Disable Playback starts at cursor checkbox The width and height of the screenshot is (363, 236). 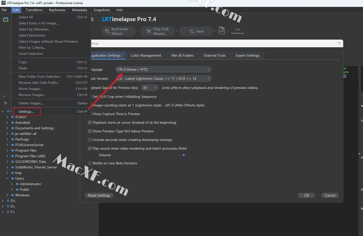90,122
